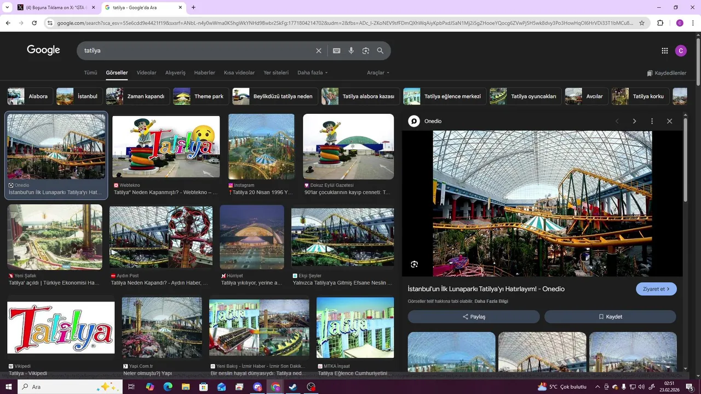Clear the search box with X icon
The width and height of the screenshot is (701, 394).
pos(319,50)
